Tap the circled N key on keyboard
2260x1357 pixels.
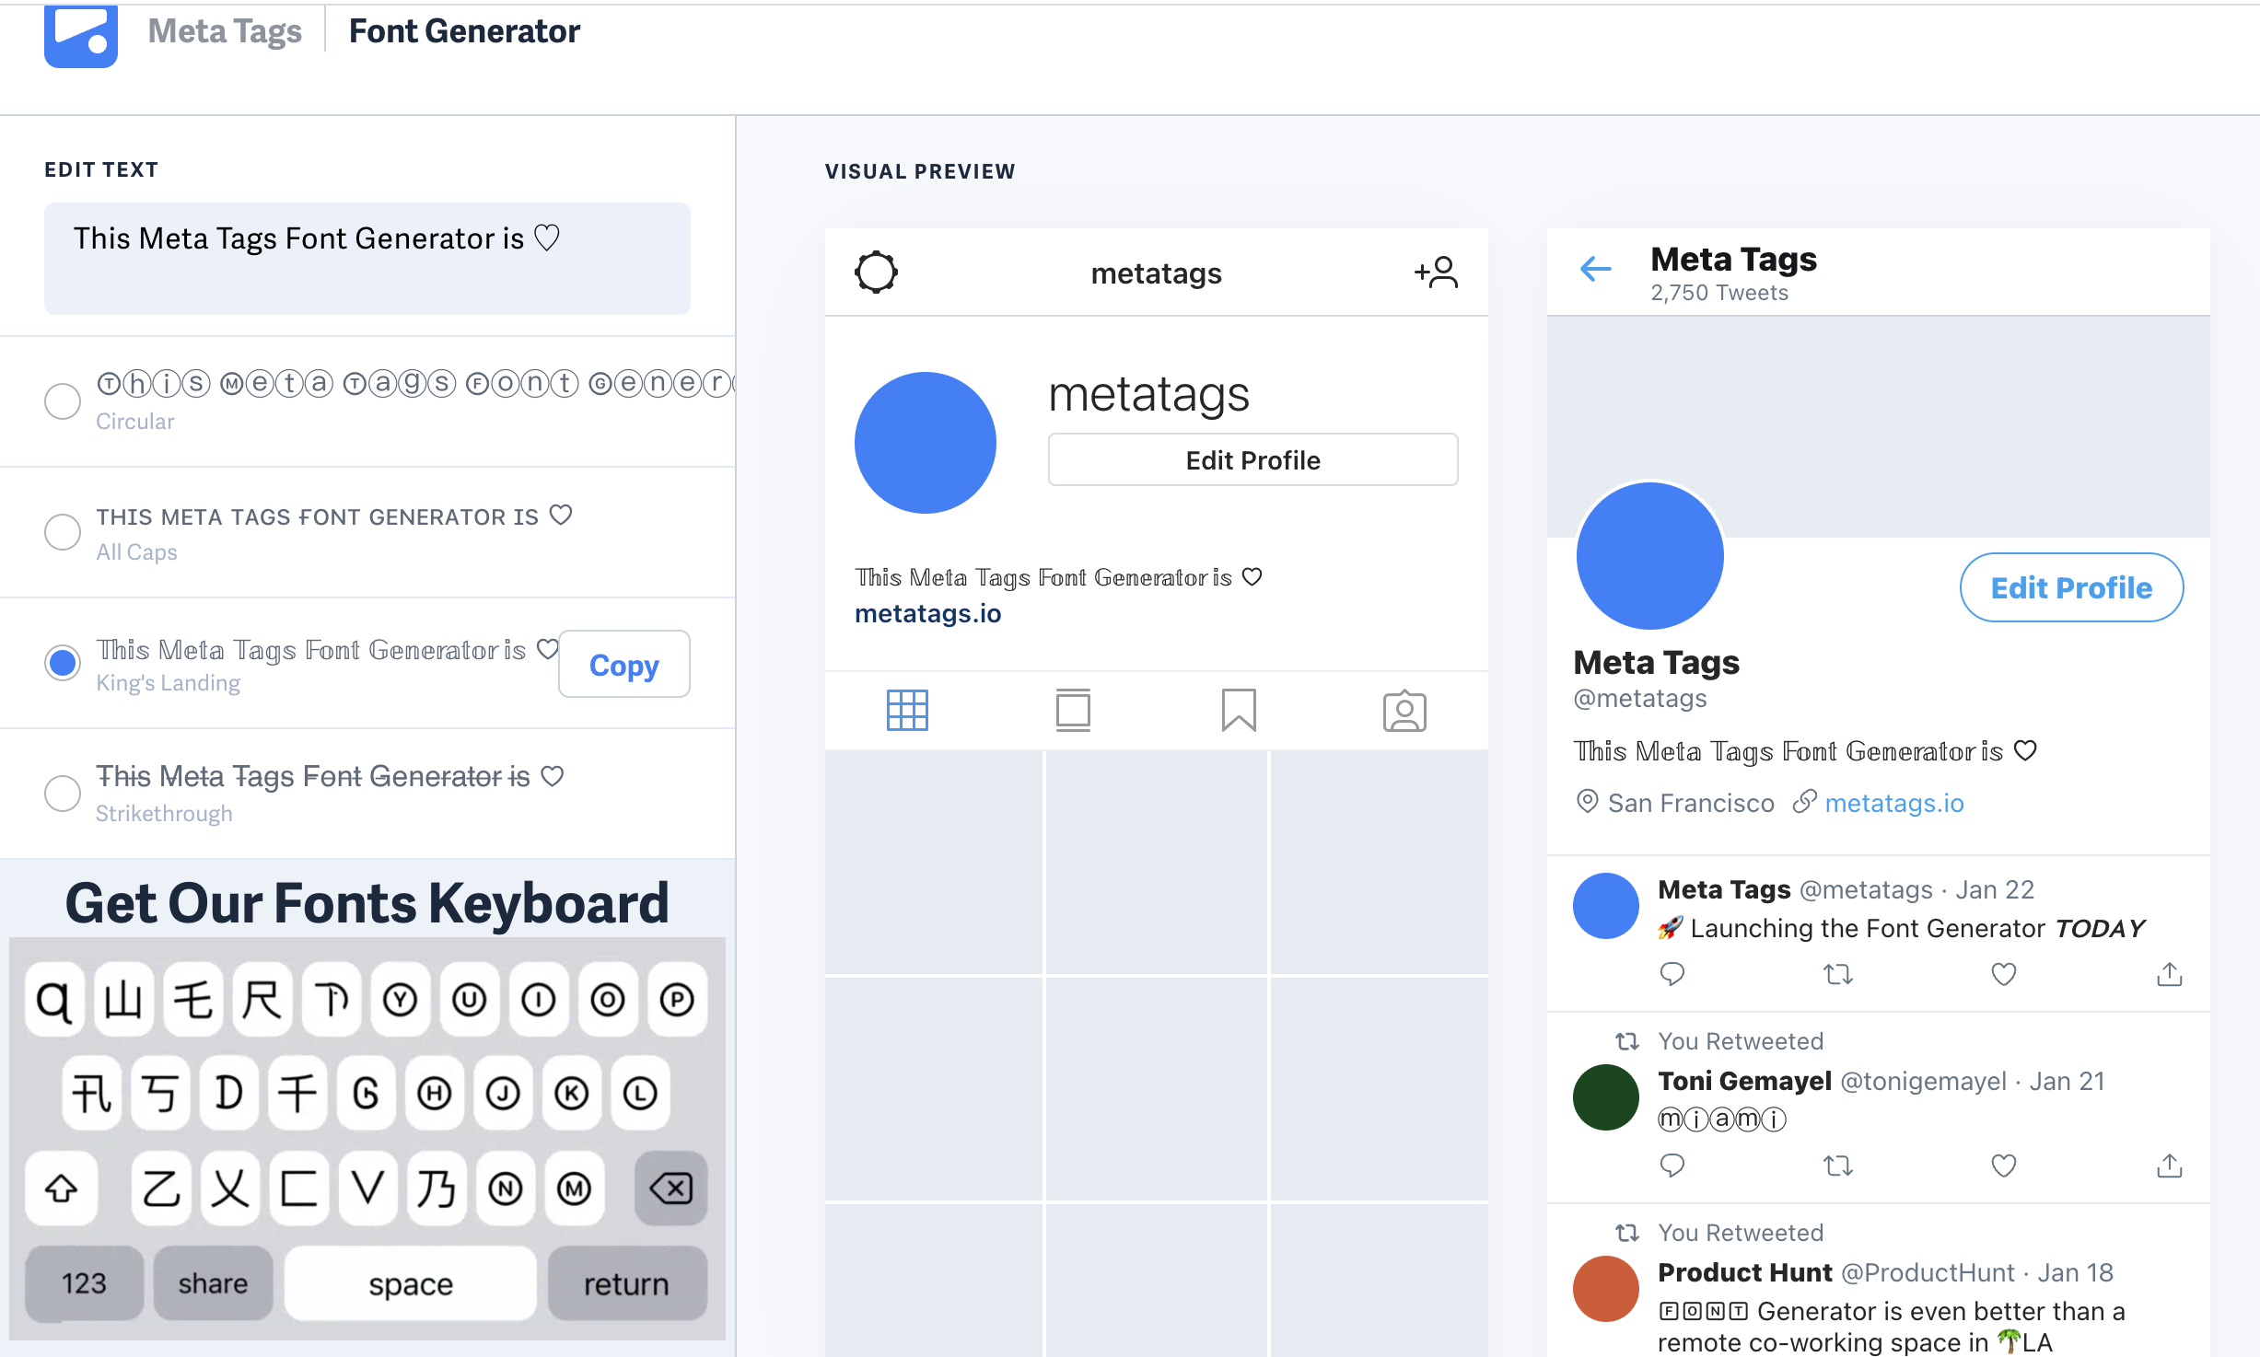pos(506,1189)
